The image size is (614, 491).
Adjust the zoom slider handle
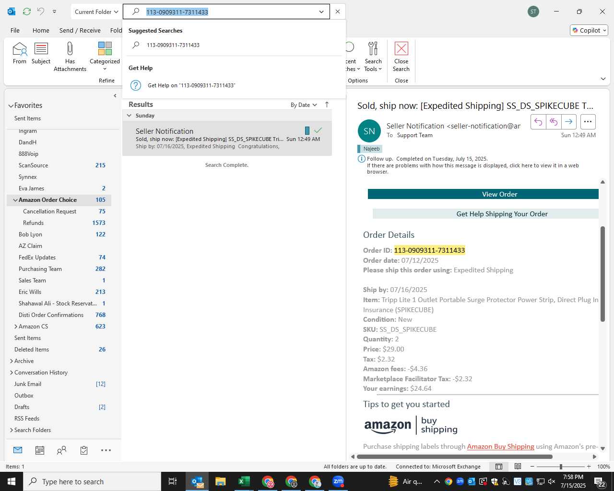(x=561, y=467)
